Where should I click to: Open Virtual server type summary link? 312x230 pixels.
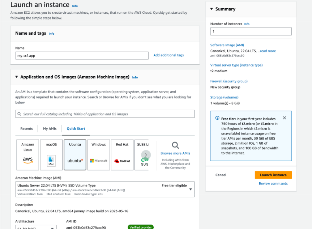click(236, 65)
